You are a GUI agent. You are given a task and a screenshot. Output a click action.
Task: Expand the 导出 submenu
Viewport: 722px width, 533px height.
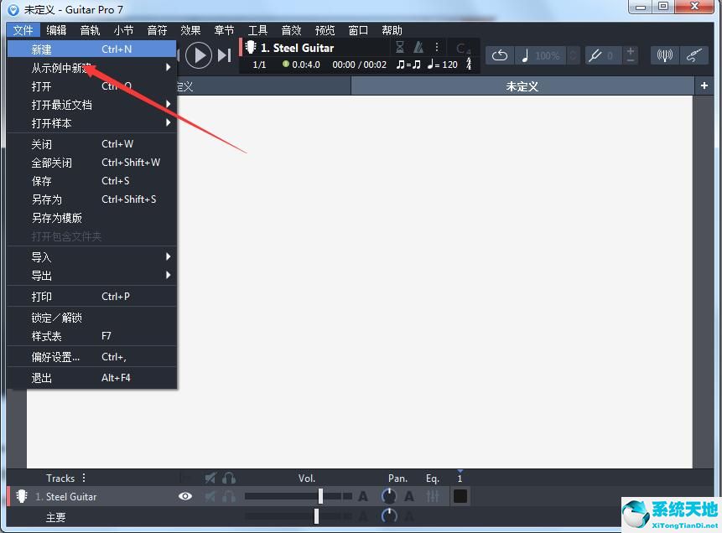click(92, 275)
